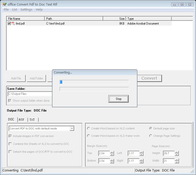
Task: Stop the conversion in progress
Action: point(119,99)
